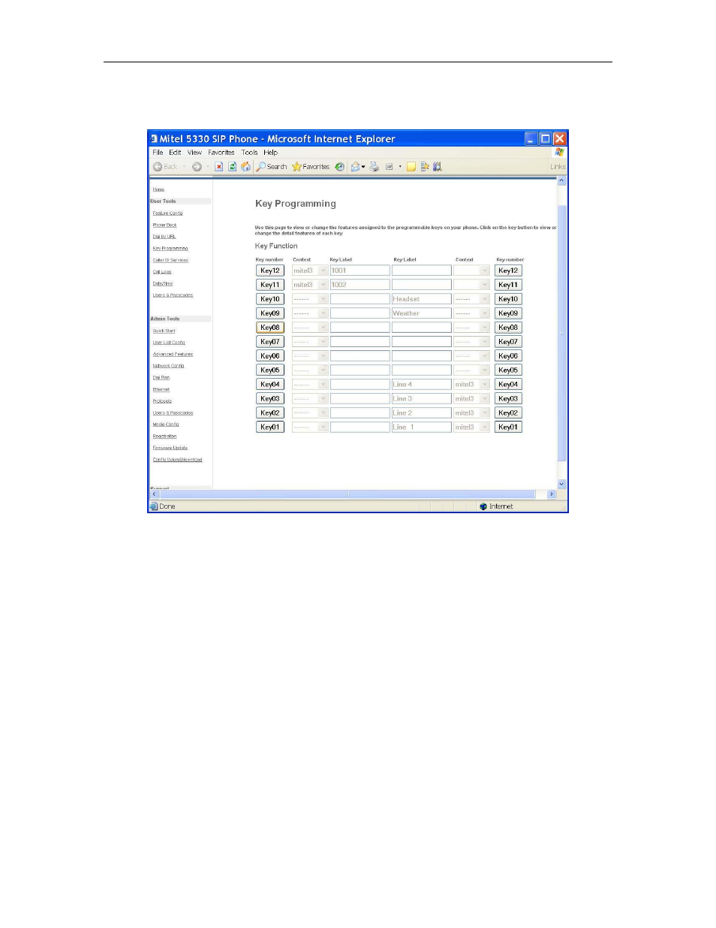Click the right-column Key10 button

coord(508,299)
